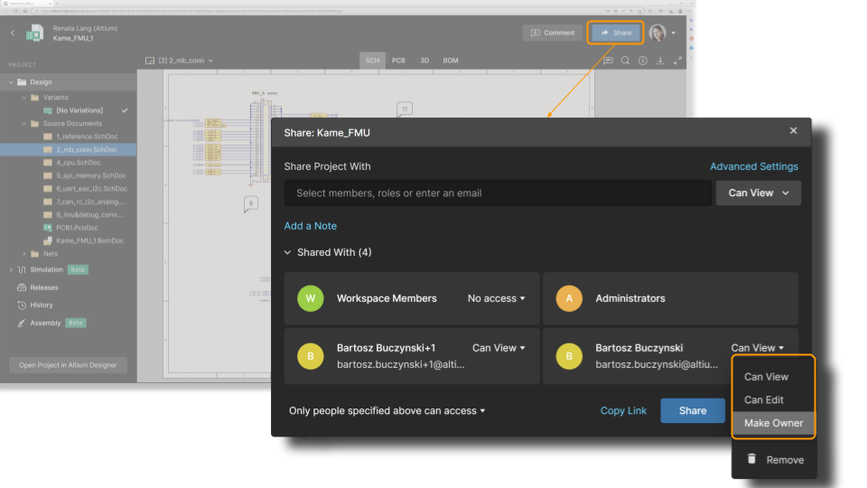The height and width of the screenshot is (488, 867).
Task: Open the info icon in the viewer toolbar
Action: (643, 61)
